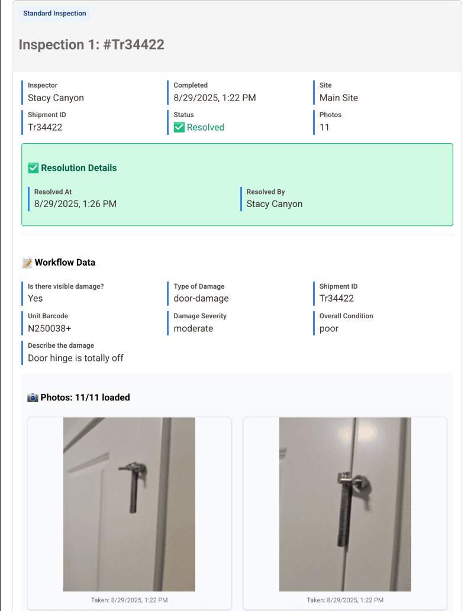This screenshot has height=611, width=474.
Task: Select the Unit Barcode value N250038+
Action: point(50,328)
